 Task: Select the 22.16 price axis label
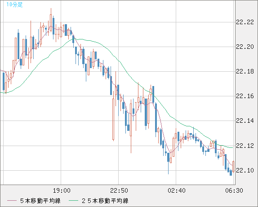pyautogui.click(x=245, y=96)
